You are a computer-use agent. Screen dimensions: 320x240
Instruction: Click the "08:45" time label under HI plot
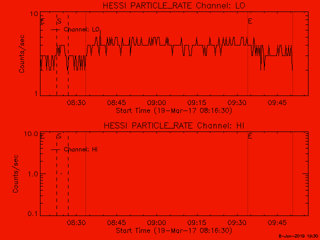tap(116, 222)
